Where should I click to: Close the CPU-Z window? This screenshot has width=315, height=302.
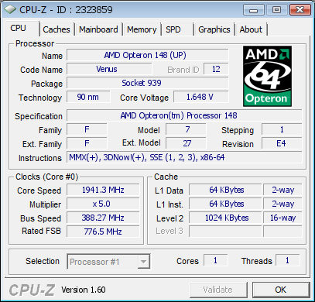point(300,10)
